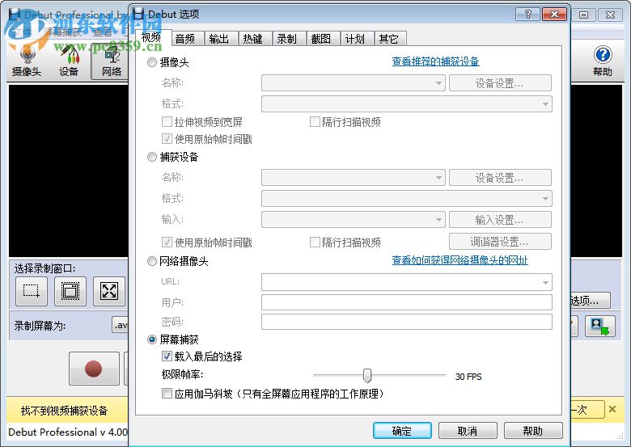Screen dimensions: 631x447
Task: Start recording with the red record button
Action: coord(94,369)
